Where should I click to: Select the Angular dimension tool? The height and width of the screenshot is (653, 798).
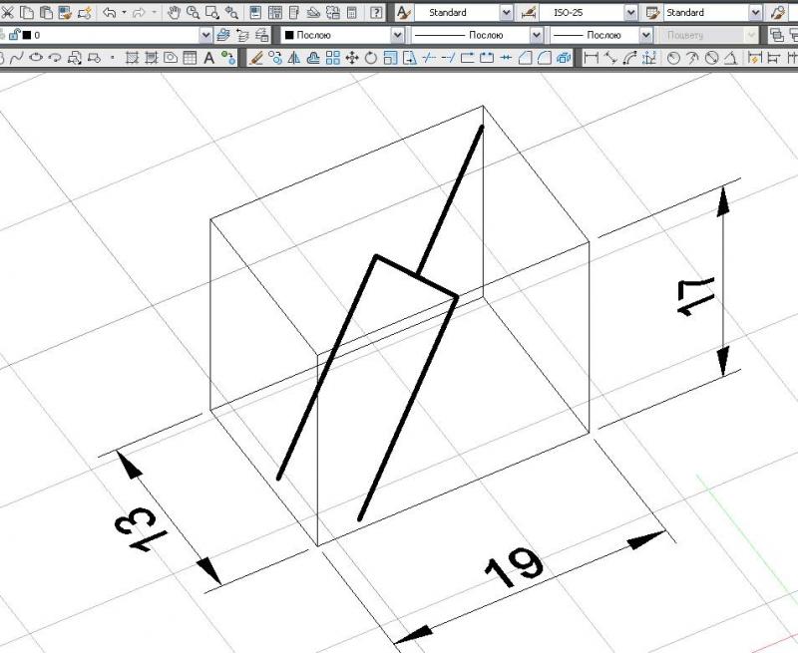[x=731, y=58]
